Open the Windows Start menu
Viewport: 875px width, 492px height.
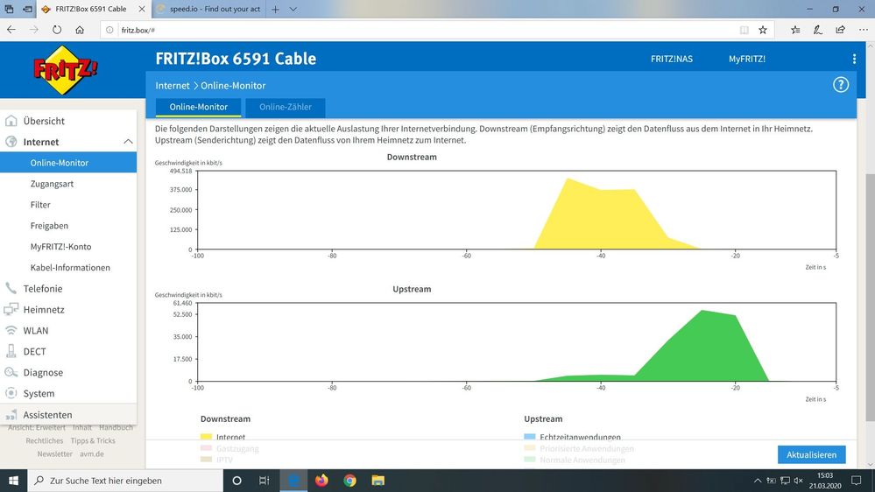[13, 481]
